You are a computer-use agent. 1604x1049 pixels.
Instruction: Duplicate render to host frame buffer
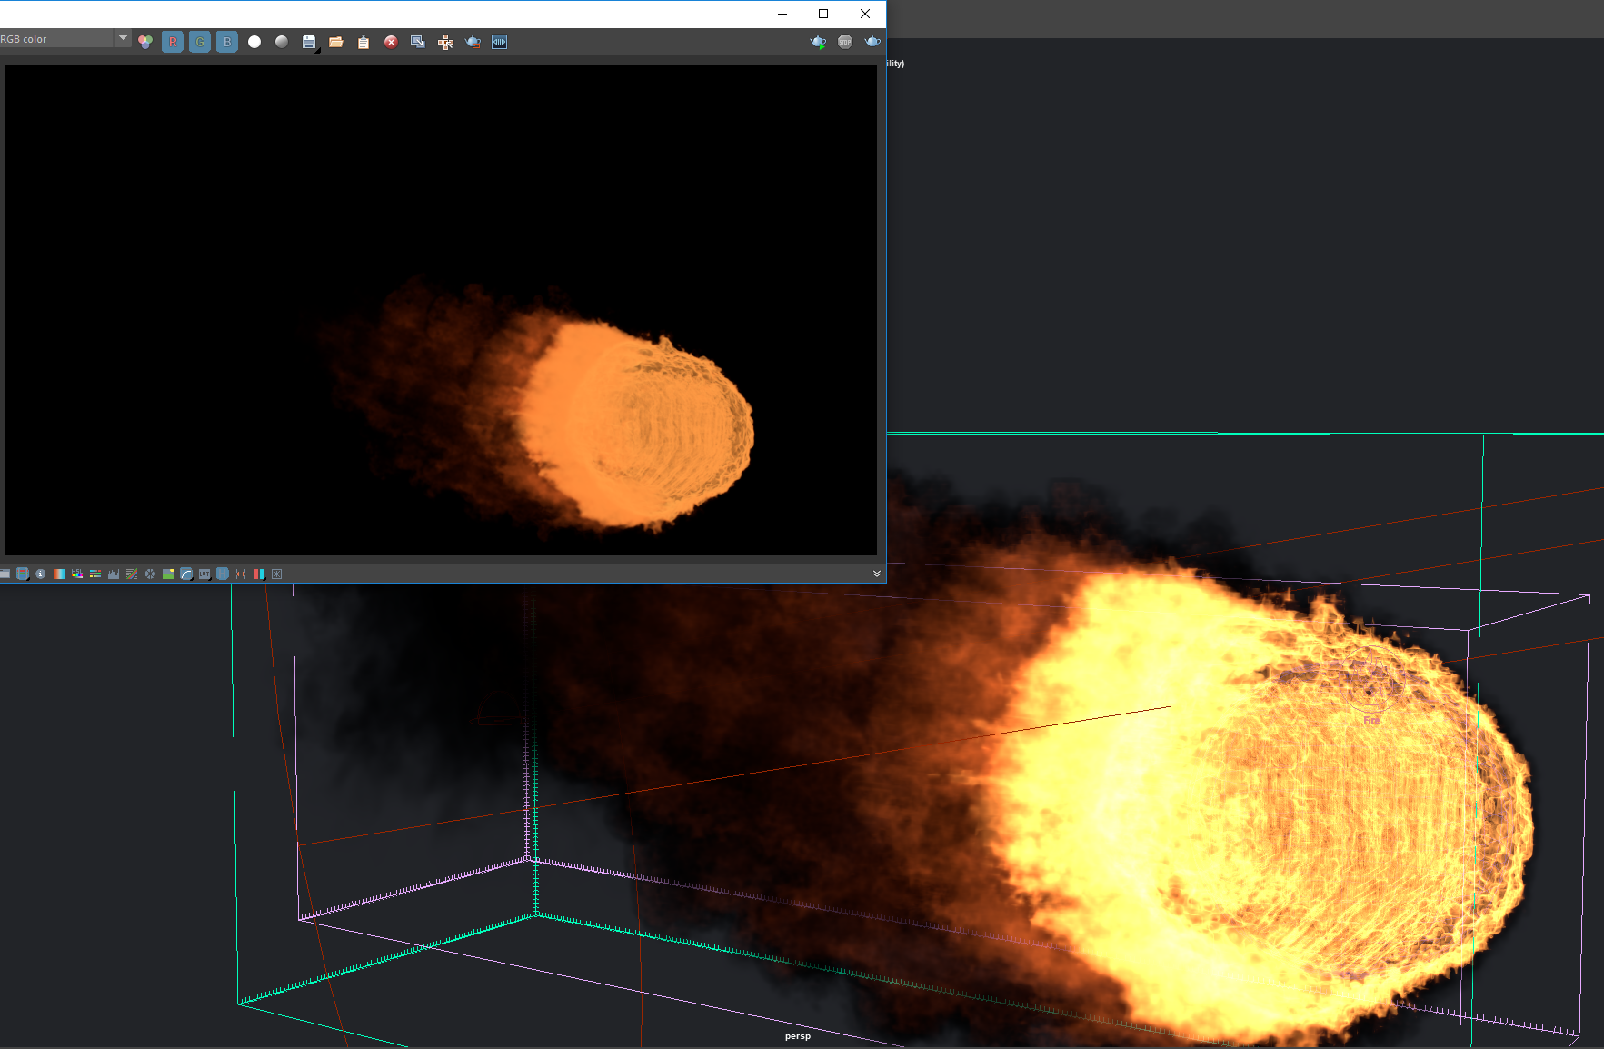(x=418, y=42)
